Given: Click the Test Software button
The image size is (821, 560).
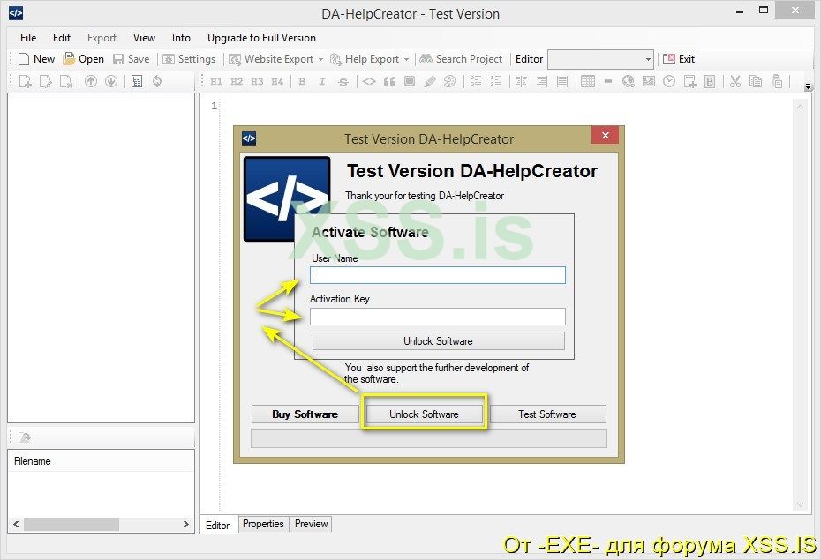Looking at the screenshot, I should (547, 414).
